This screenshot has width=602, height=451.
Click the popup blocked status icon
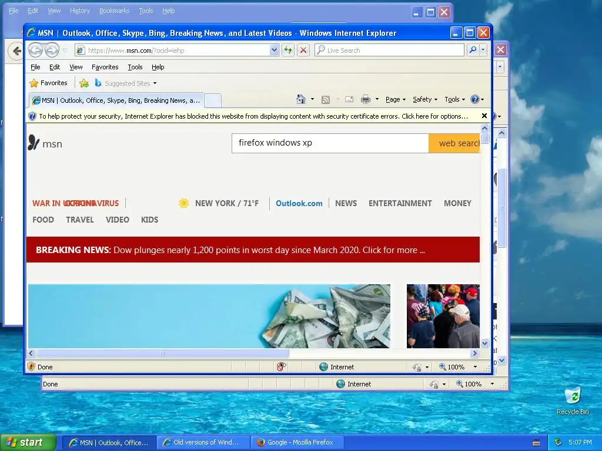point(281,366)
